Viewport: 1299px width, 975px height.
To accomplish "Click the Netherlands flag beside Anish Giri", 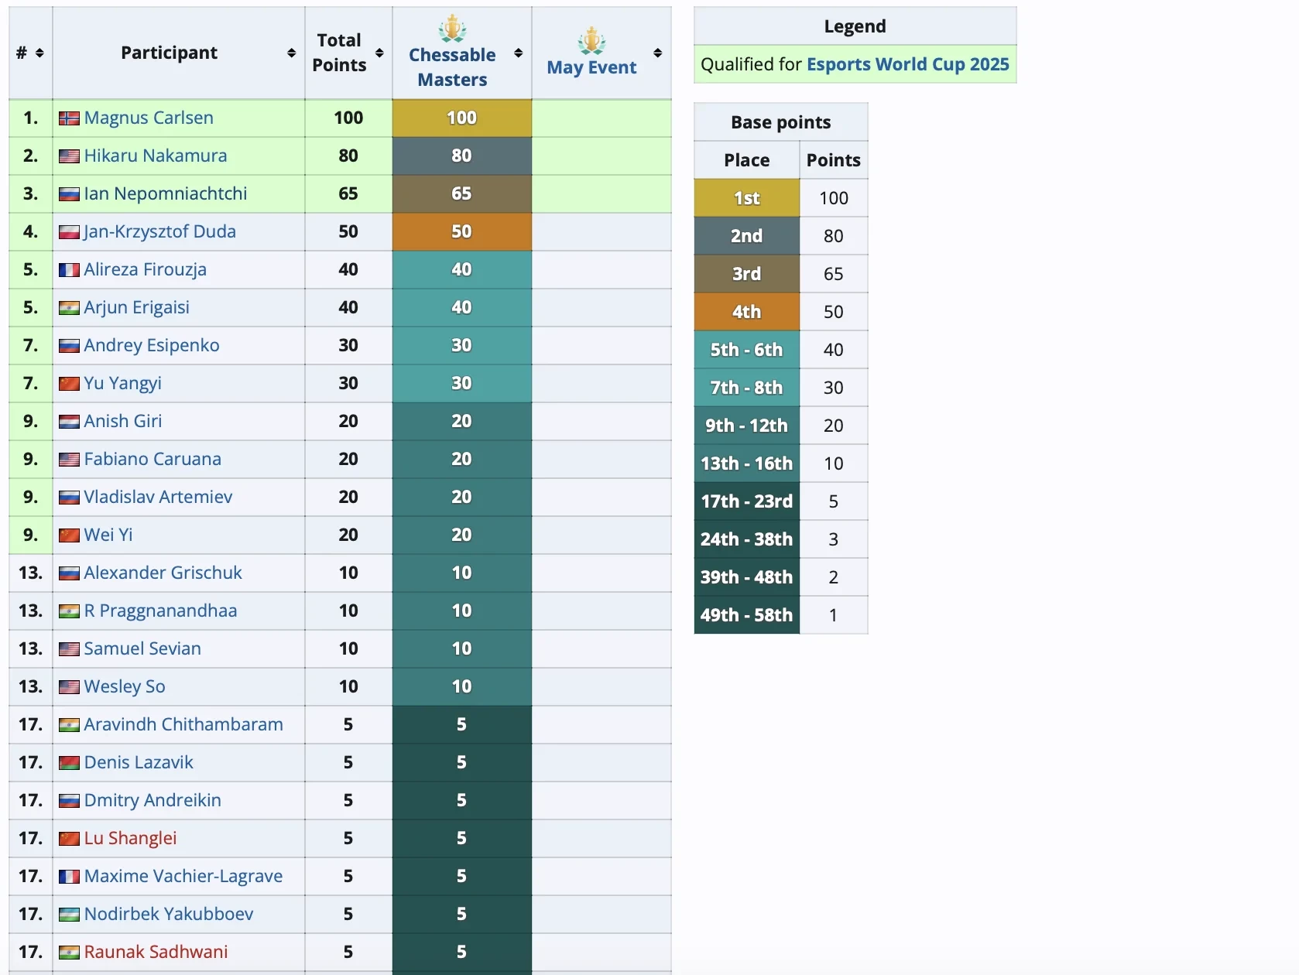I will click(x=69, y=422).
